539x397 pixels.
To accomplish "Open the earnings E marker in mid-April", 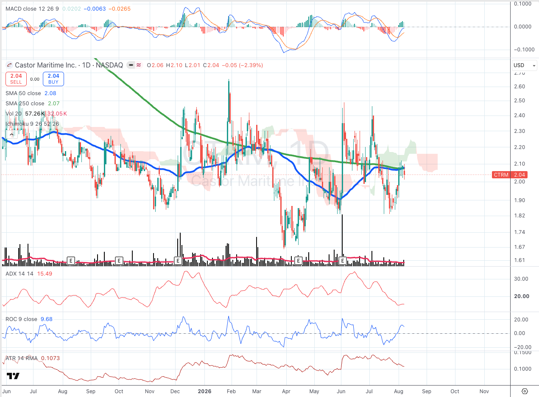I will pos(298,260).
